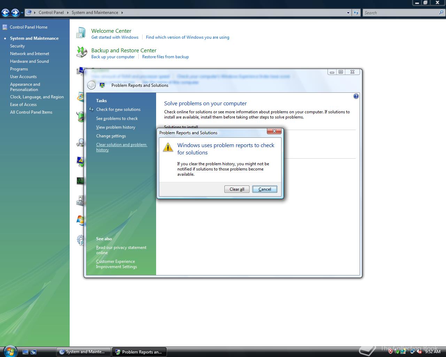Open See problems to check
This screenshot has height=357, width=446.
tap(117, 119)
